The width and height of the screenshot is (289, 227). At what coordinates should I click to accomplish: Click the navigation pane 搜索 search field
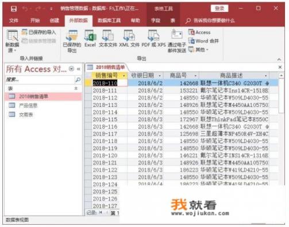click(x=40, y=80)
